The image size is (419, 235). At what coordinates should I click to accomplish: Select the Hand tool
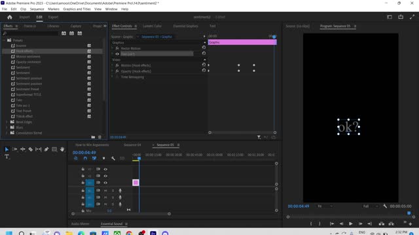62,149
